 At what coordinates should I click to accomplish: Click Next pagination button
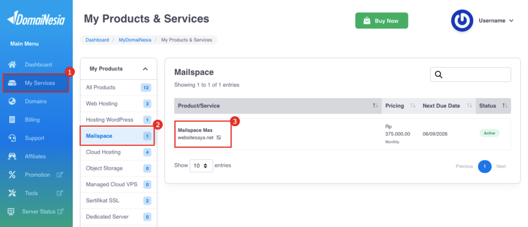click(x=501, y=166)
